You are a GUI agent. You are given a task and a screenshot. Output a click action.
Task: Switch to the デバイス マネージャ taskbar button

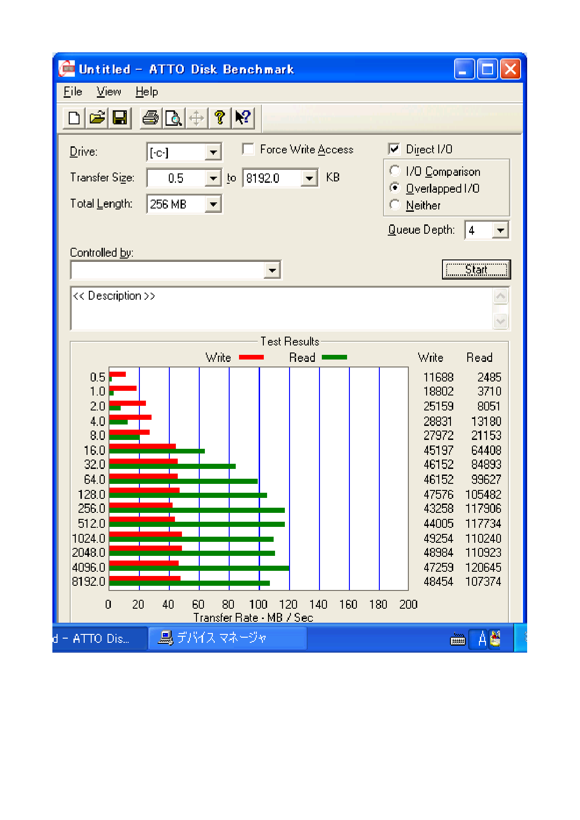click(x=227, y=638)
